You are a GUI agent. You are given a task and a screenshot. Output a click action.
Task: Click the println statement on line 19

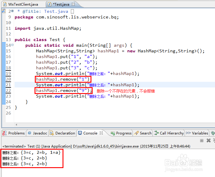point(88,74)
